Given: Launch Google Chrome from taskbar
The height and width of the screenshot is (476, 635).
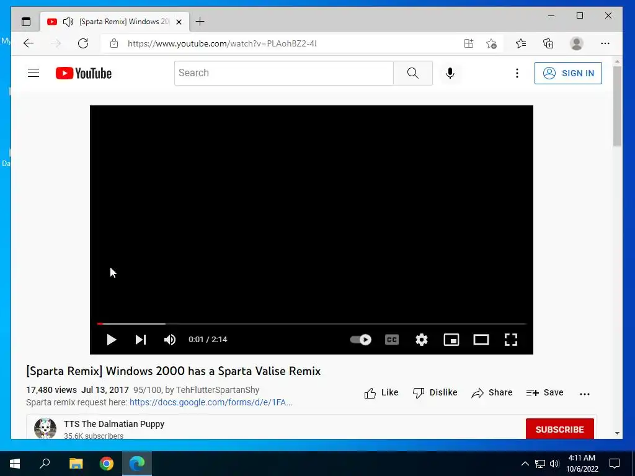Looking at the screenshot, I should [x=107, y=464].
